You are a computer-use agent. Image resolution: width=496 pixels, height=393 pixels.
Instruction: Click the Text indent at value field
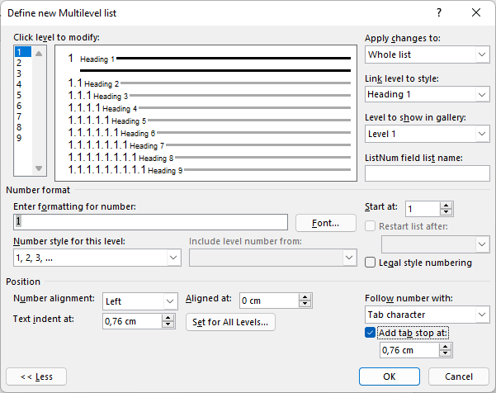132,321
